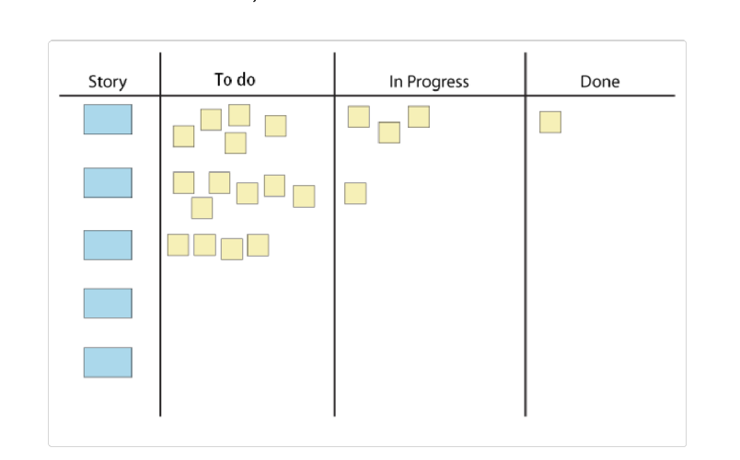
Task: Select the "Done" column header
Action: (x=600, y=82)
